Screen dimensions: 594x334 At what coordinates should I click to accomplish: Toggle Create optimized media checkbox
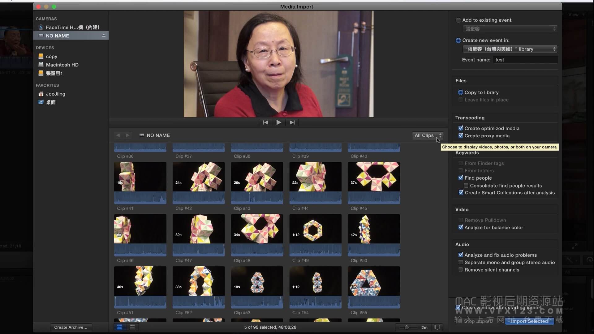tap(461, 128)
